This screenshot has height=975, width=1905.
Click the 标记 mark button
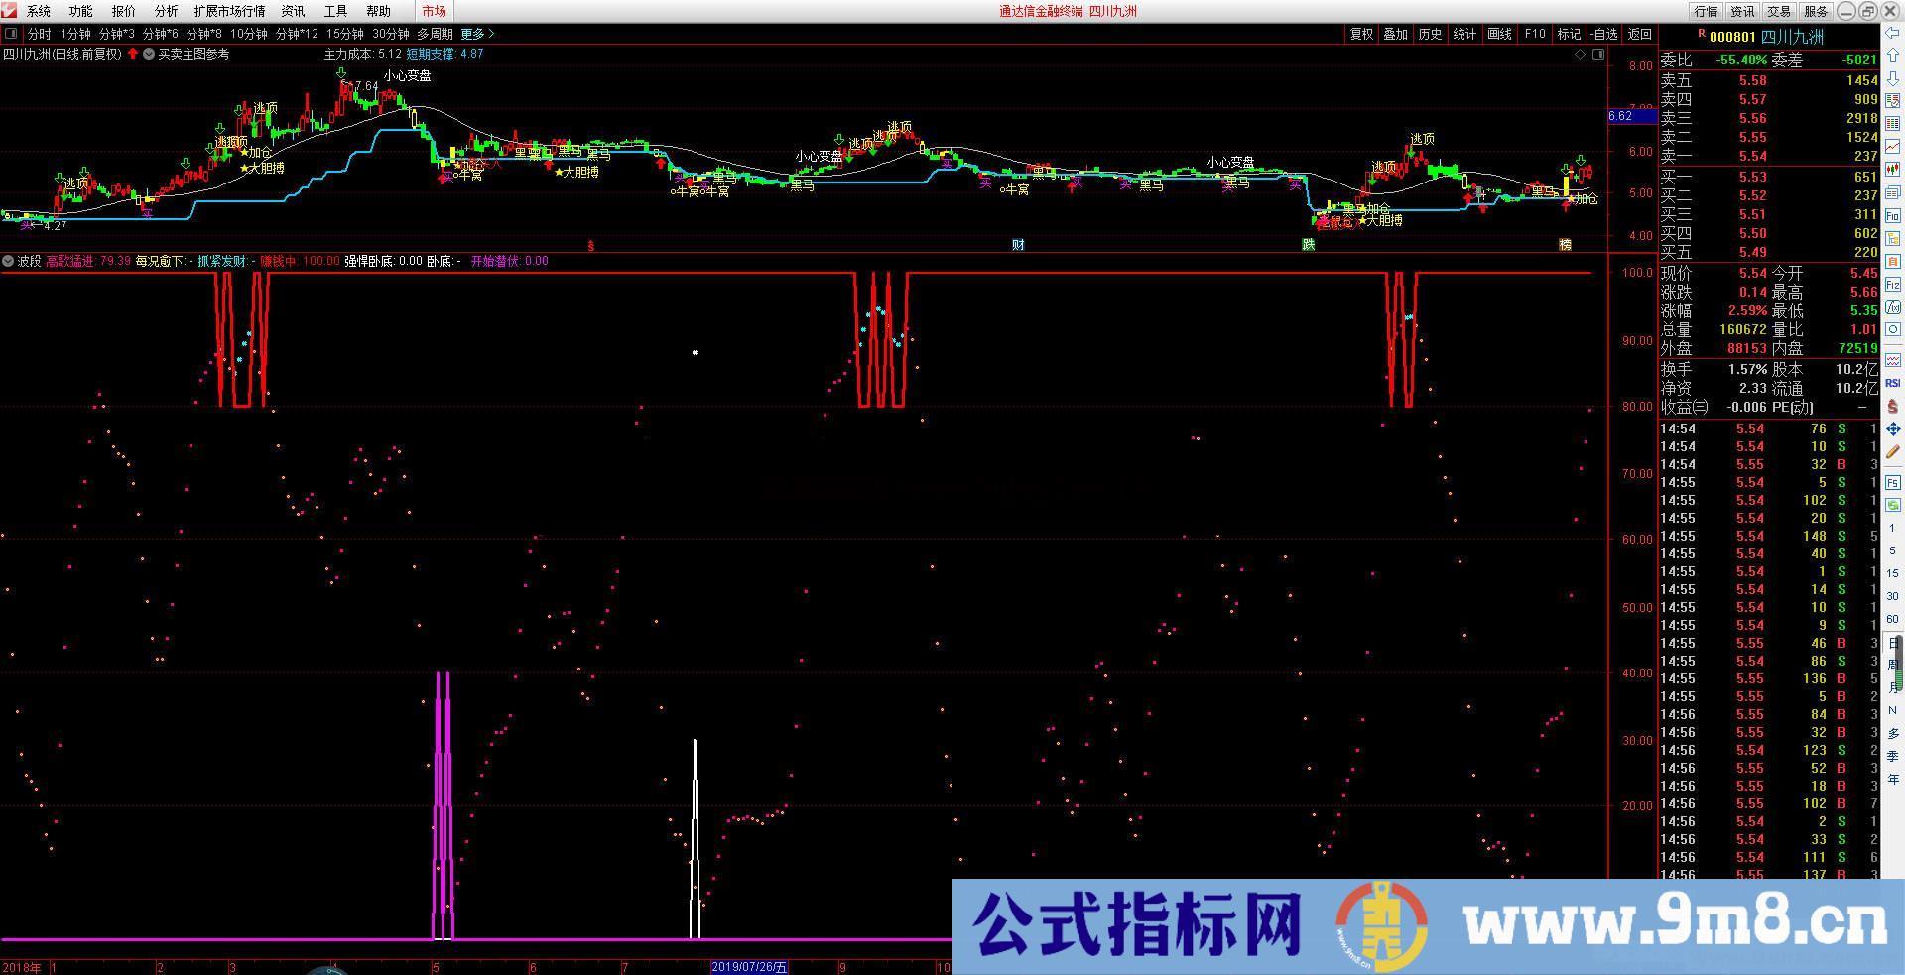coord(1569,33)
